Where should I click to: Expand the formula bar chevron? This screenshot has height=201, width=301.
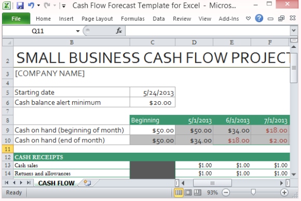click(294, 30)
